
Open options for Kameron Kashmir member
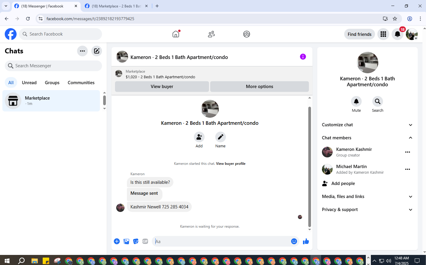408,152
